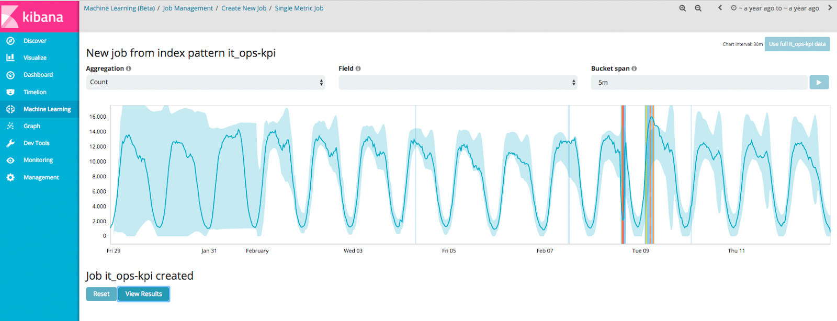Zoom out with the magnifier minus icon
This screenshot has width=837, height=321.
[698, 8]
